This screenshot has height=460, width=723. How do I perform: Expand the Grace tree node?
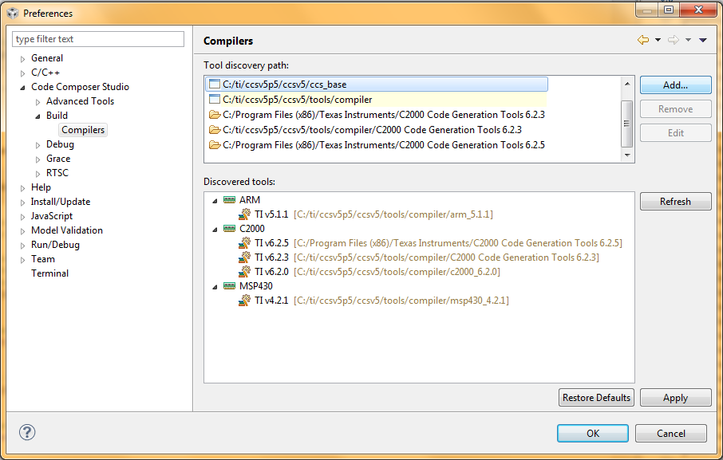click(38, 159)
